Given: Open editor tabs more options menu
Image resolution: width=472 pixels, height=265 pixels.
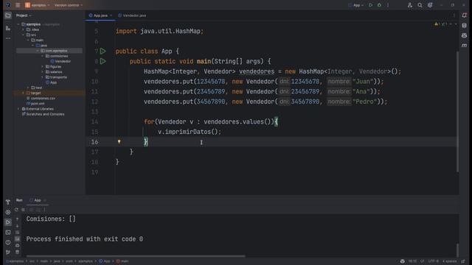Looking at the screenshot, I should click(x=454, y=15).
